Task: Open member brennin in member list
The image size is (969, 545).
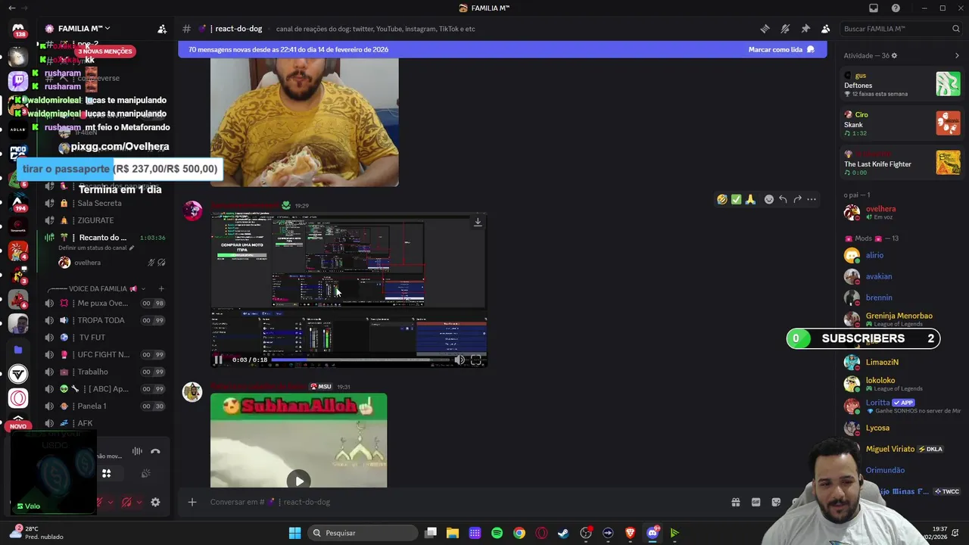Action: [902, 297]
